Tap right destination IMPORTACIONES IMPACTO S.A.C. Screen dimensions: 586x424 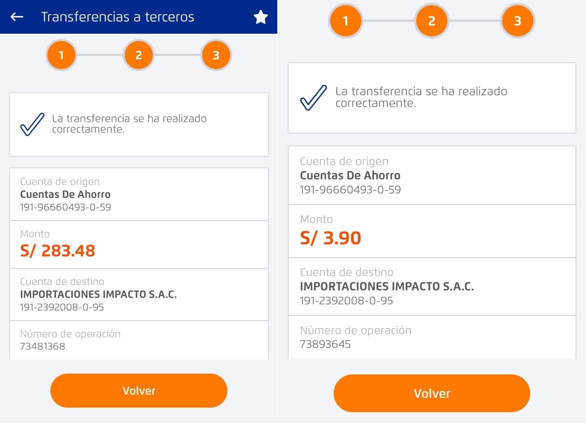pos(387,286)
